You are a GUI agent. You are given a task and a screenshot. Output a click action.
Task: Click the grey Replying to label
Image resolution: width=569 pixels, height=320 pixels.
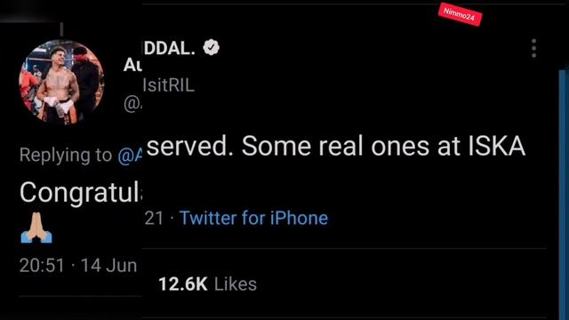coord(66,155)
